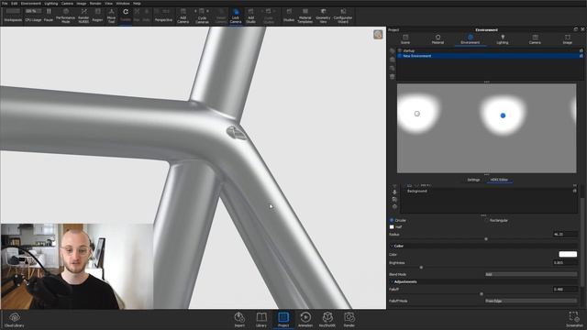Select the Tumble camera tool

[x=126, y=16]
